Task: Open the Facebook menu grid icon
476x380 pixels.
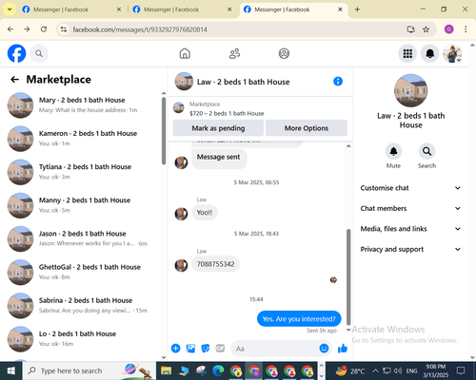Action: pos(407,53)
